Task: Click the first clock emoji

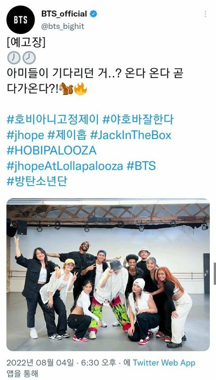Action: point(13,58)
